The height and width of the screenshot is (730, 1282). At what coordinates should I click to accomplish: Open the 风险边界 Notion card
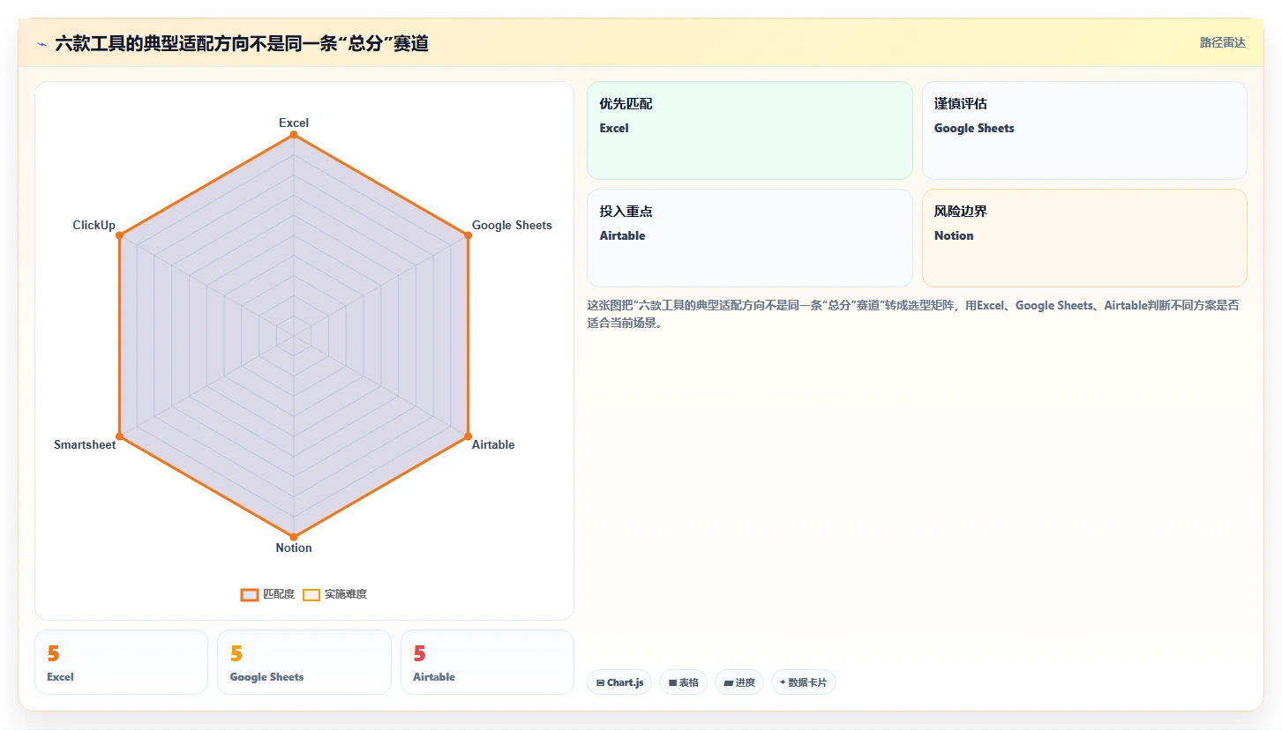click(1084, 238)
